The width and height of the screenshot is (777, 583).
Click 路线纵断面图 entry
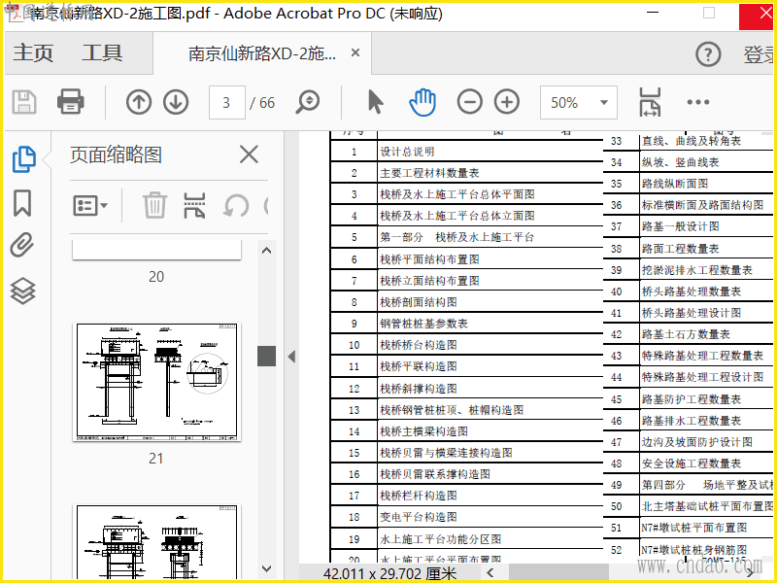pos(675,184)
